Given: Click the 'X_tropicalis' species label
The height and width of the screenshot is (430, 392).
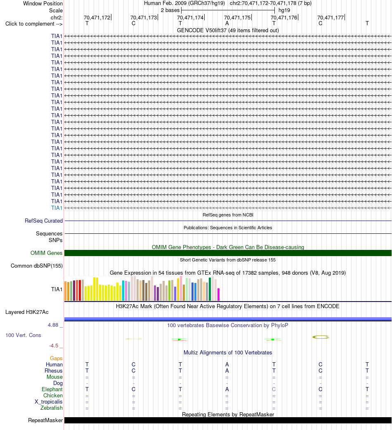Looking at the screenshot, I should (x=49, y=402).
